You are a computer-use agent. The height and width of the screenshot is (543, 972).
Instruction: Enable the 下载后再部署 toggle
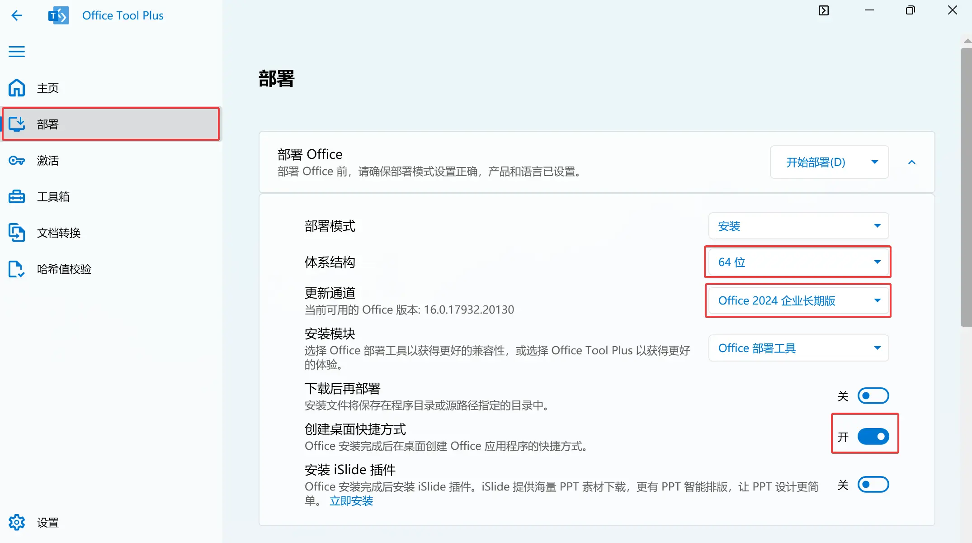[873, 395]
